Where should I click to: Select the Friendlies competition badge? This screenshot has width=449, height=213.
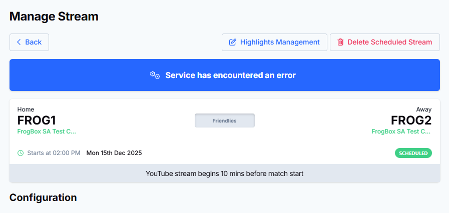(224, 120)
